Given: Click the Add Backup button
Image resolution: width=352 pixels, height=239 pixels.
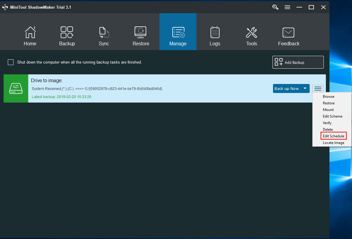Looking at the screenshot, I should tap(298, 62).
